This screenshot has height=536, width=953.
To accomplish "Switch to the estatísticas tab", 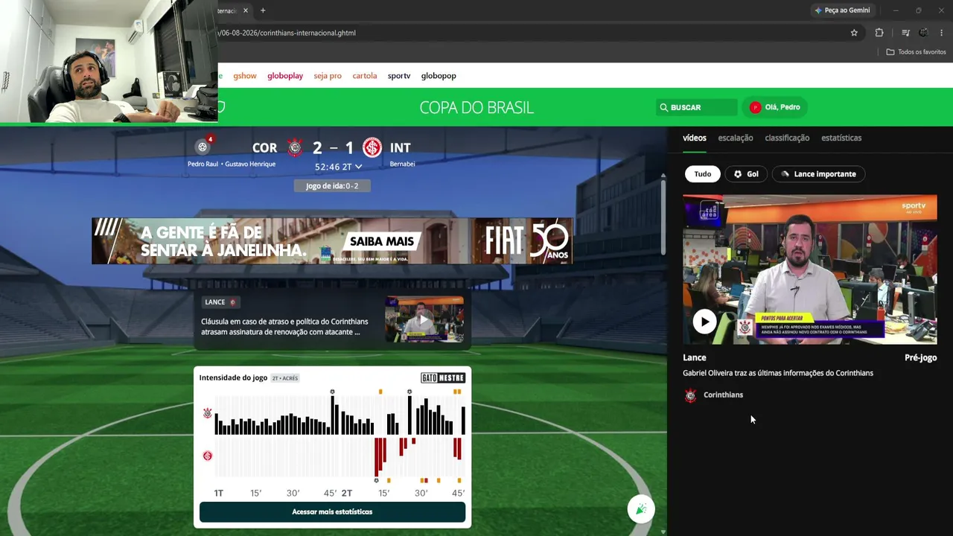I will [841, 138].
